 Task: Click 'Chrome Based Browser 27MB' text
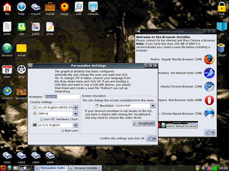[181, 114]
